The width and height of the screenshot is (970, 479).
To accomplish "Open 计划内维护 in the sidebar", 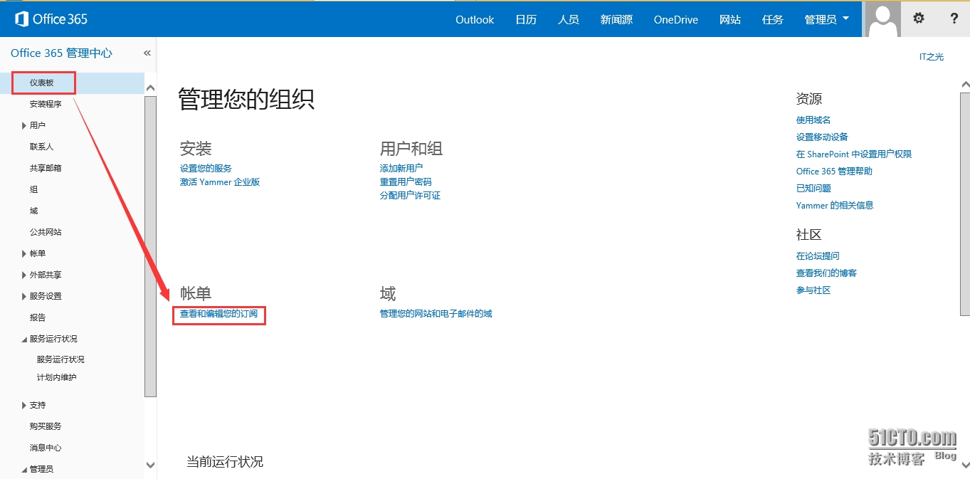I will click(56, 377).
